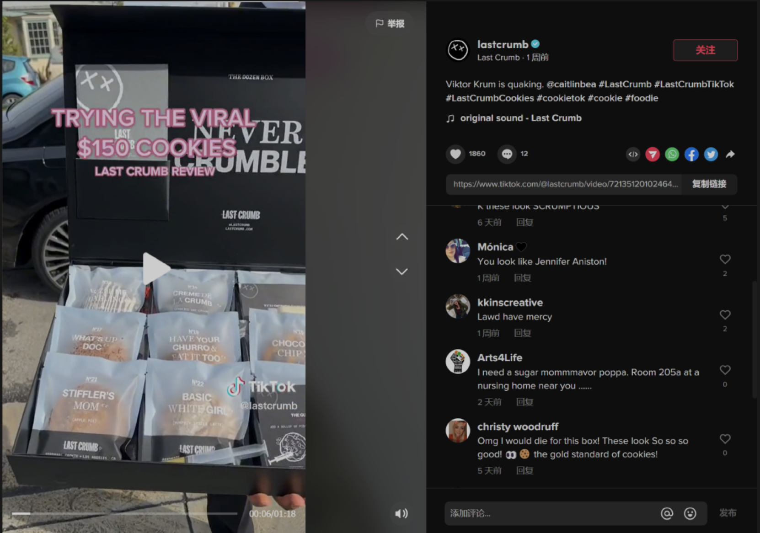The height and width of the screenshot is (533, 760).
Task: Share the video to Twitter
Action: tap(711, 155)
